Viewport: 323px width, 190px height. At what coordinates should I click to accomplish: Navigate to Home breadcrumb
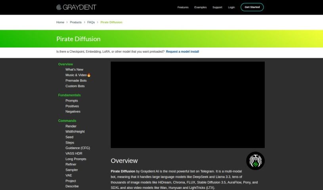60,22
